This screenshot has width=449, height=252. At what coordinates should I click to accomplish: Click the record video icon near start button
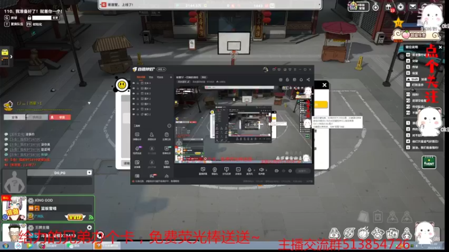point(277,171)
